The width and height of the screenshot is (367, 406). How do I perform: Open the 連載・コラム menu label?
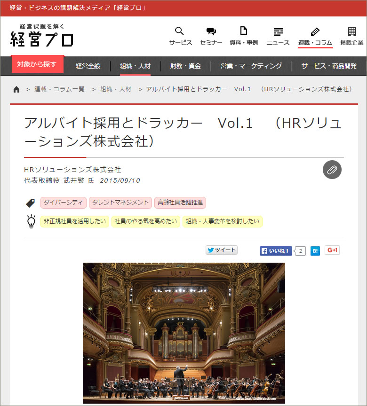[315, 43]
